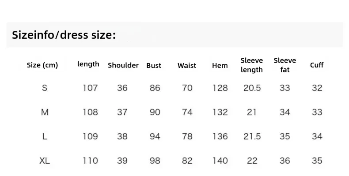Click the Waist column header
This screenshot has width=349, height=176.
point(187,66)
